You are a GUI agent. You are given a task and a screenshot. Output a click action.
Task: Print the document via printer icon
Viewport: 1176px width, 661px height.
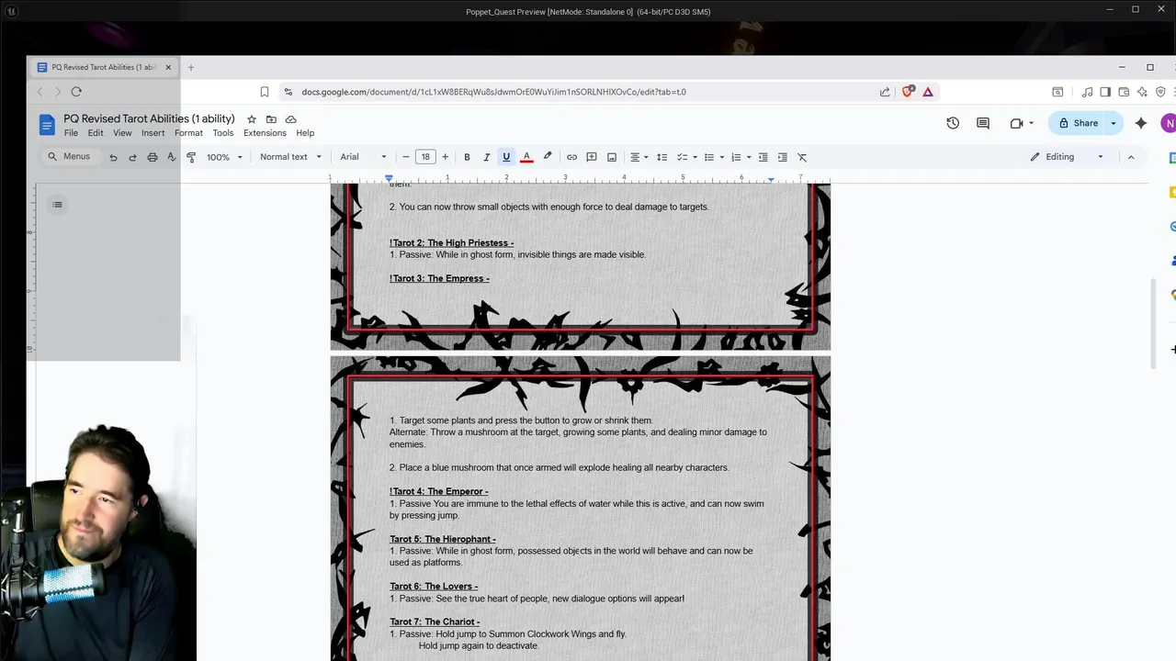point(152,157)
